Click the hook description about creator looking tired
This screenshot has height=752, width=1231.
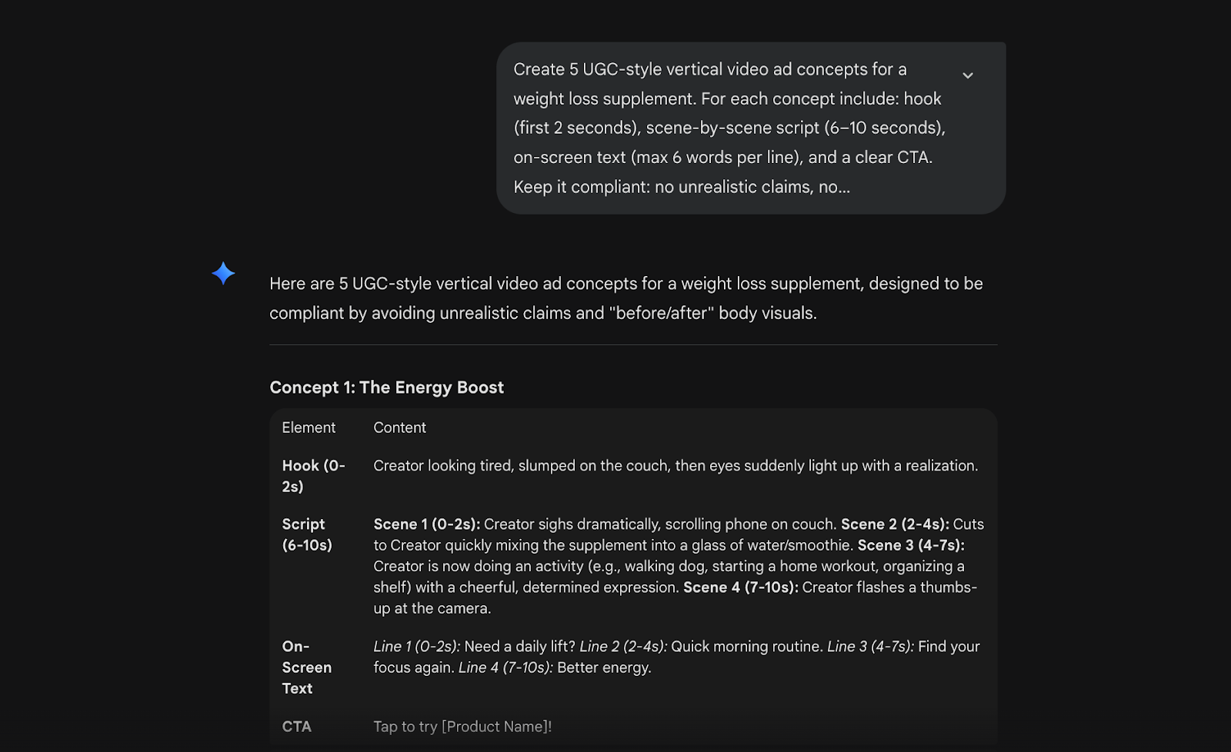(676, 466)
